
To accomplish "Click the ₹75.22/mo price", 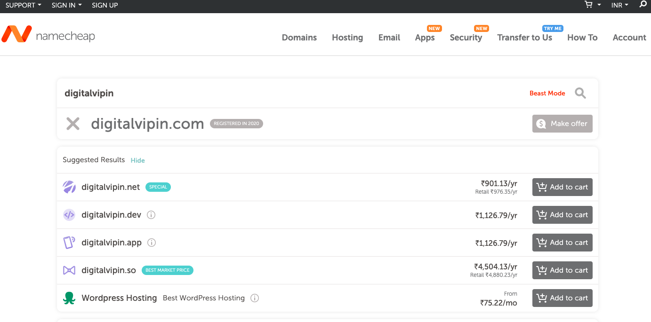I will 498,303.
